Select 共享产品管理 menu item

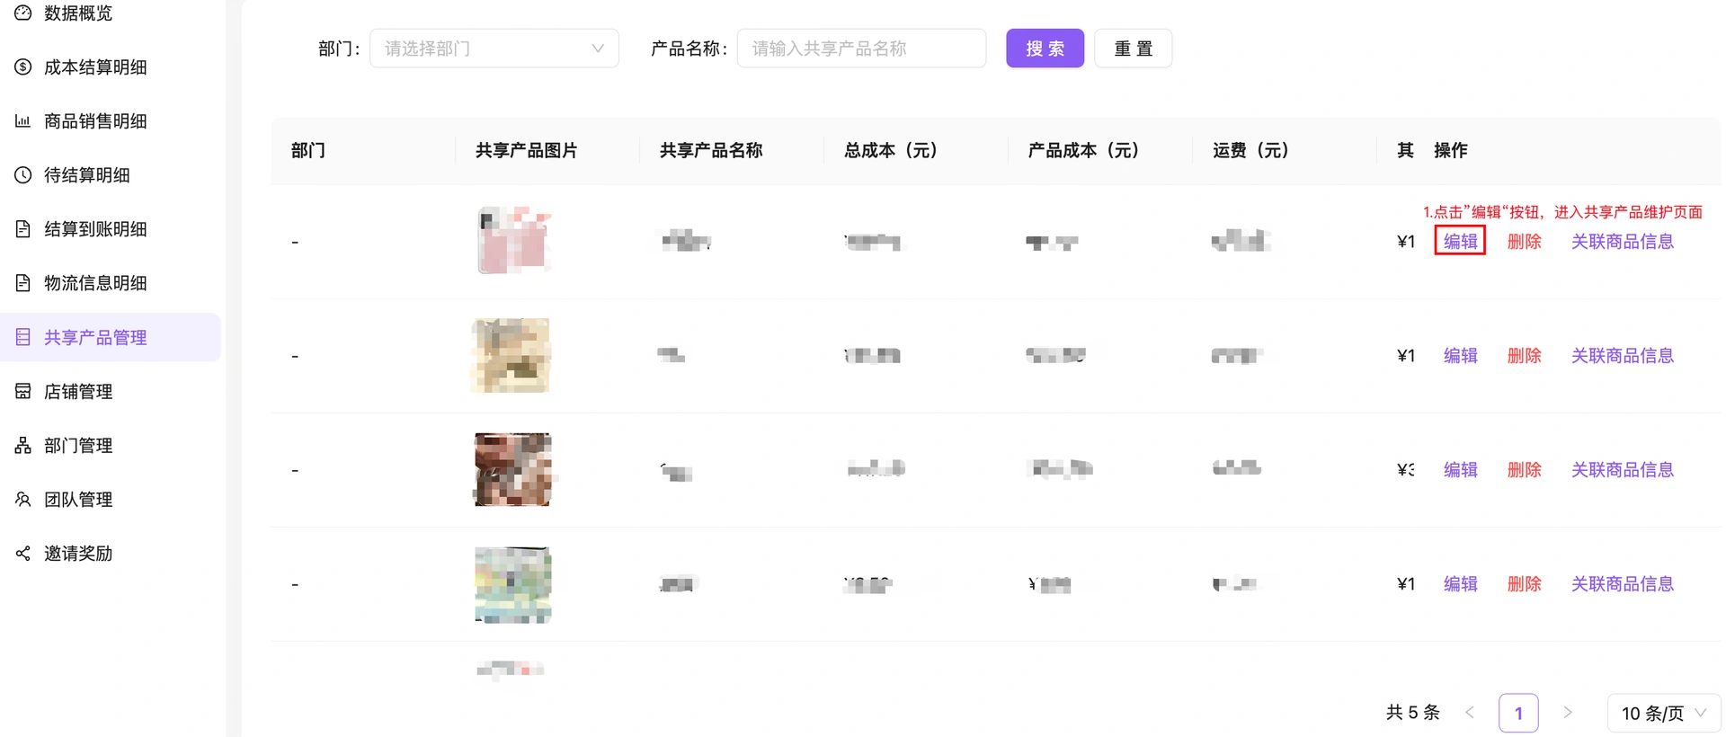click(x=111, y=337)
